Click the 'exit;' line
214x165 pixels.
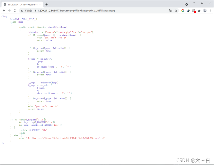pos(22,133)
